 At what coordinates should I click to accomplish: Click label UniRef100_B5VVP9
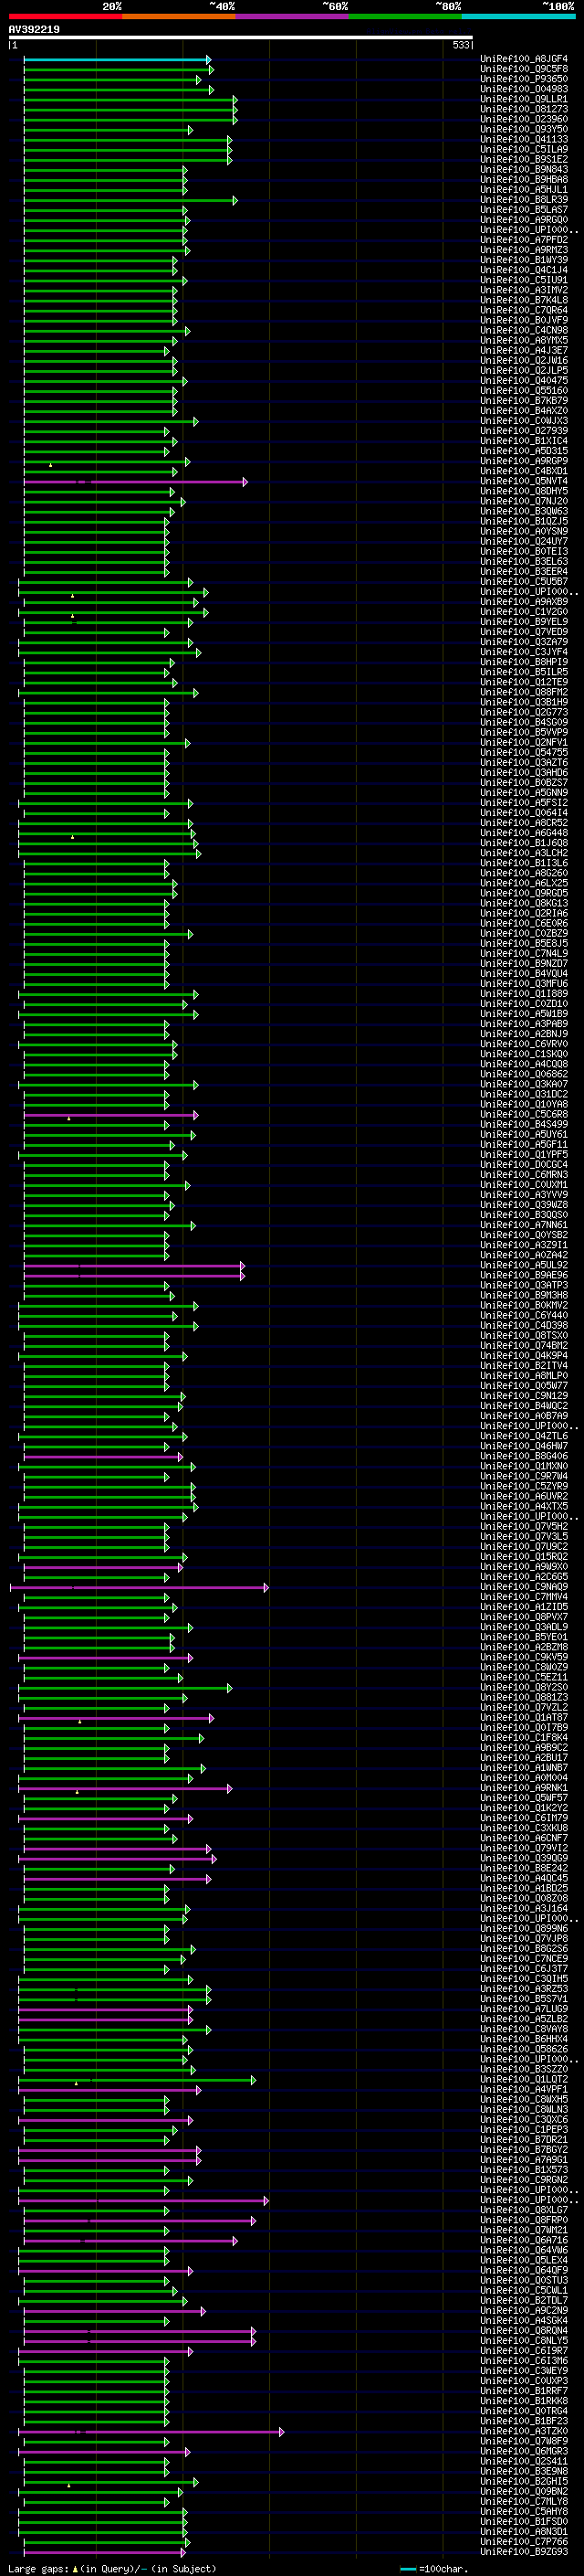tap(524, 733)
